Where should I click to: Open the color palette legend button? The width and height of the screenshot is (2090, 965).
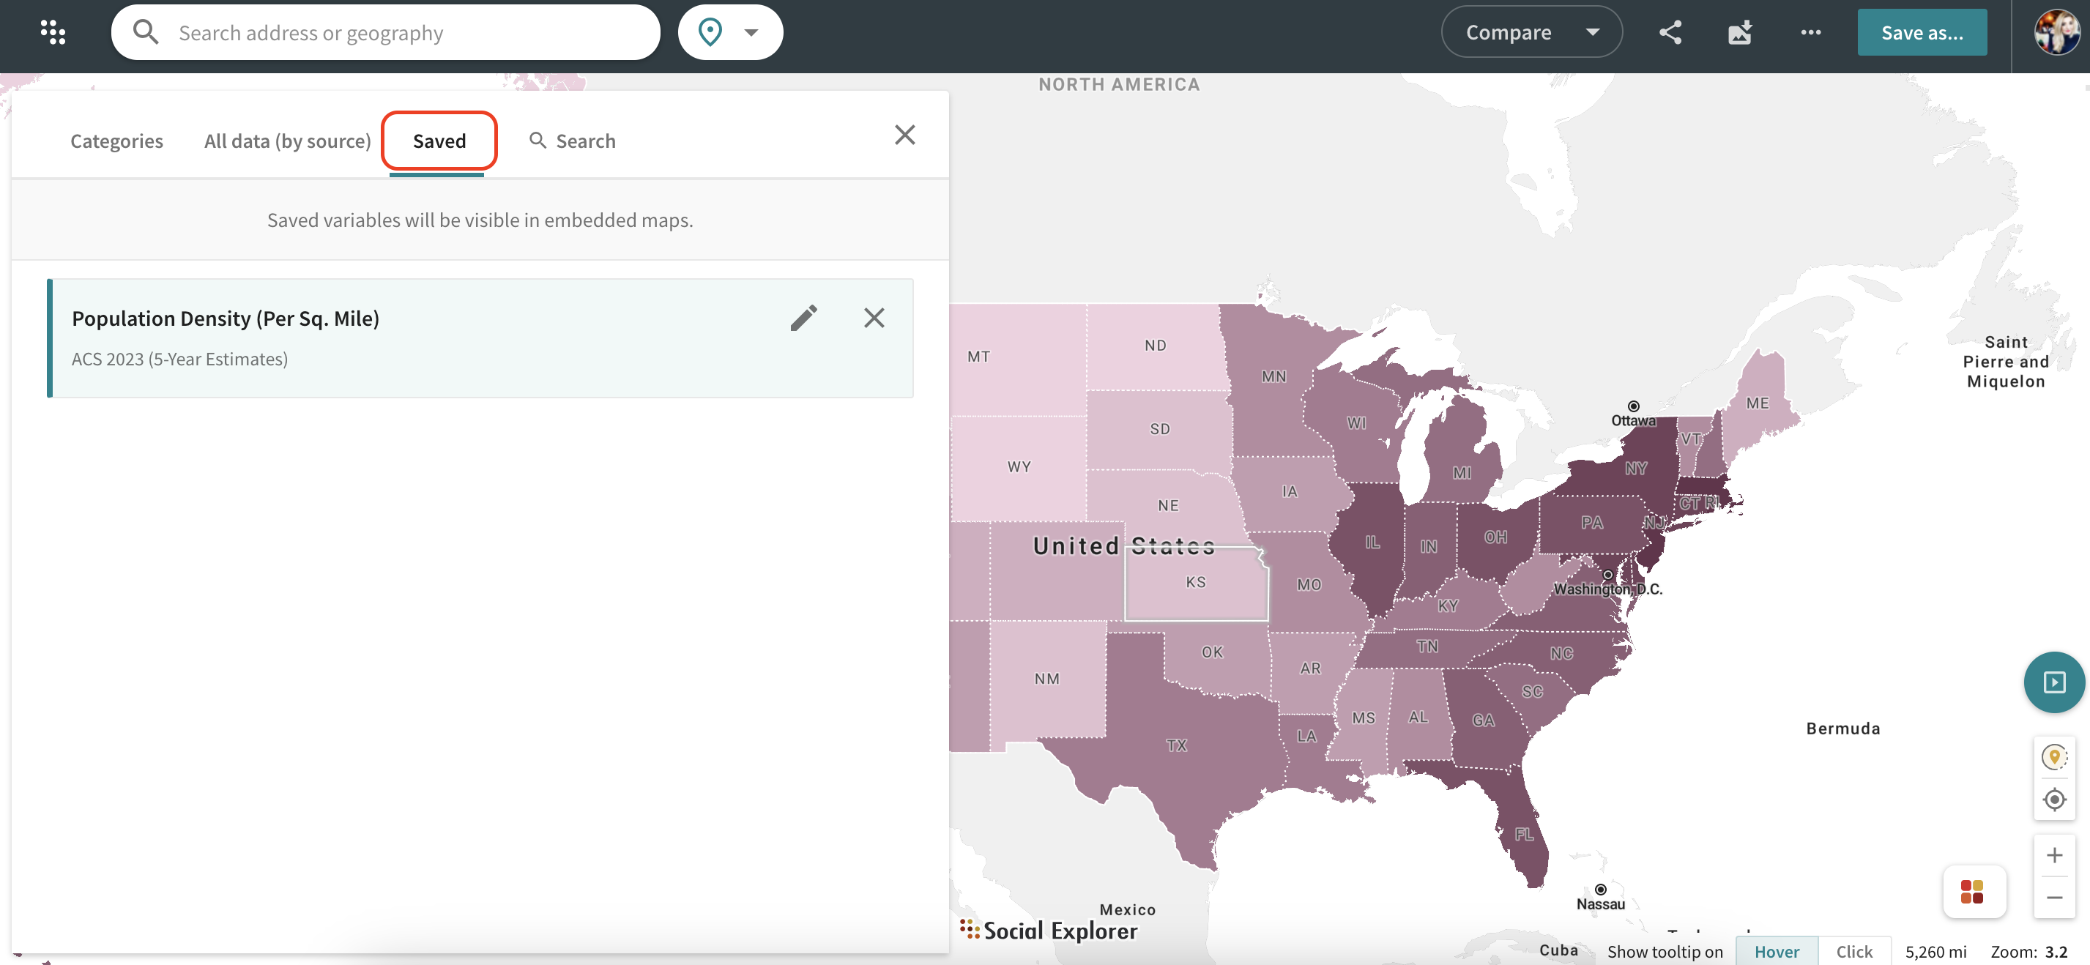(x=1972, y=891)
